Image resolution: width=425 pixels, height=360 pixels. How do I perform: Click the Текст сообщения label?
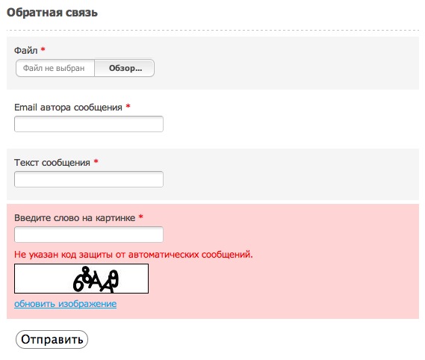point(52,163)
